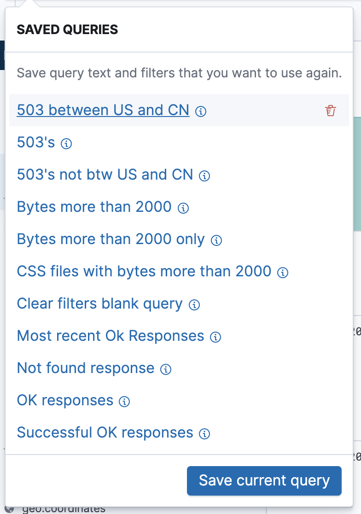
Task: Open the "Clear filters blank query" entry
Action: [x=99, y=304]
